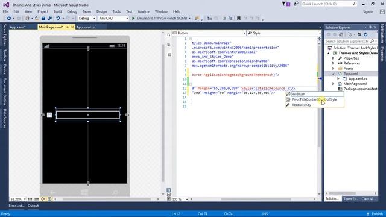This screenshot has width=386, height=217.
Task: Click the swap panes icon on splitter
Action: [169, 45]
